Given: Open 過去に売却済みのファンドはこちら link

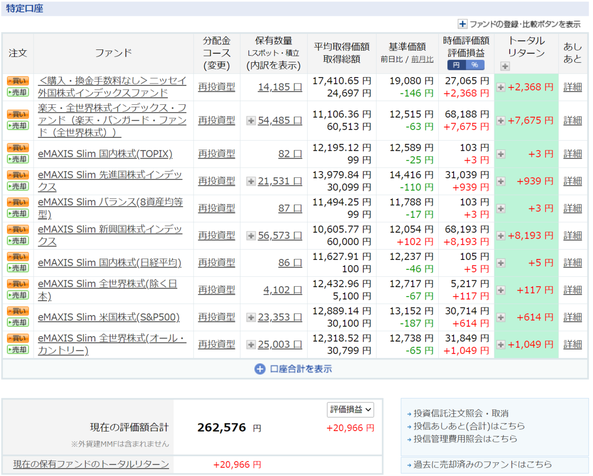Looking at the screenshot, I should coord(482,464).
